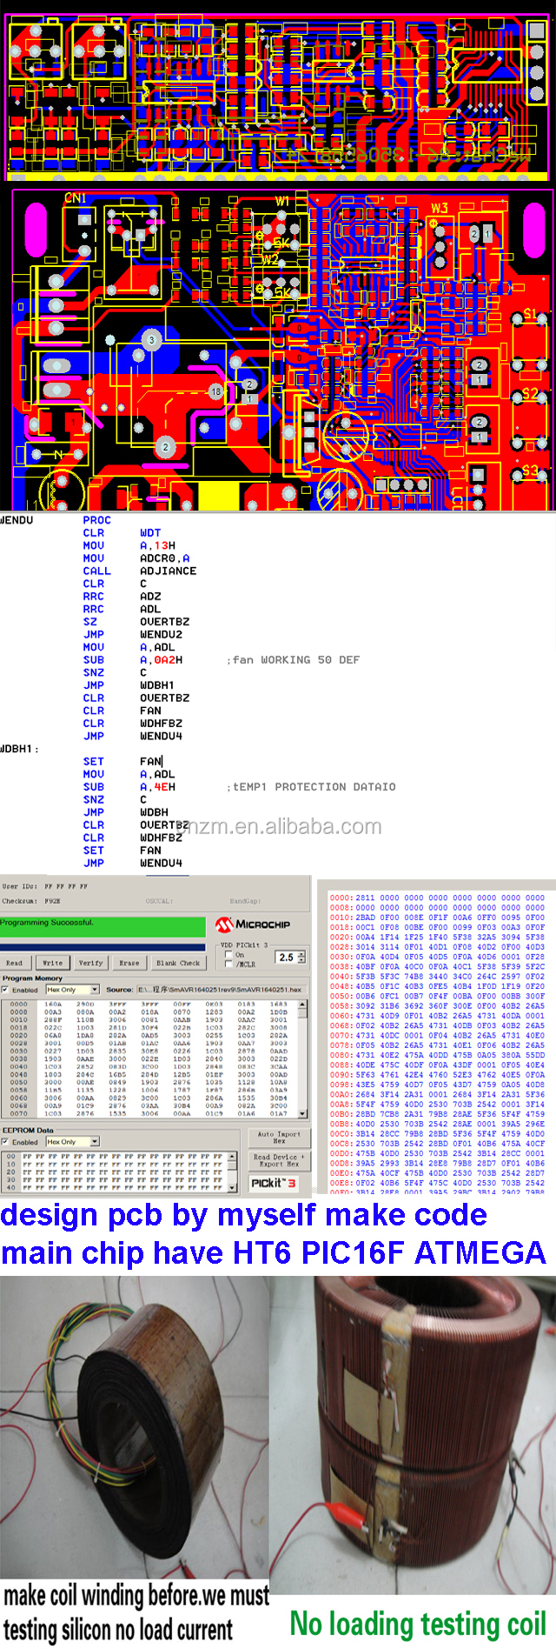Click the EEPROM Data vertical scrollbar
Viewport: 556px width, 1649px height.
pyautogui.click(x=232, y=1172)
